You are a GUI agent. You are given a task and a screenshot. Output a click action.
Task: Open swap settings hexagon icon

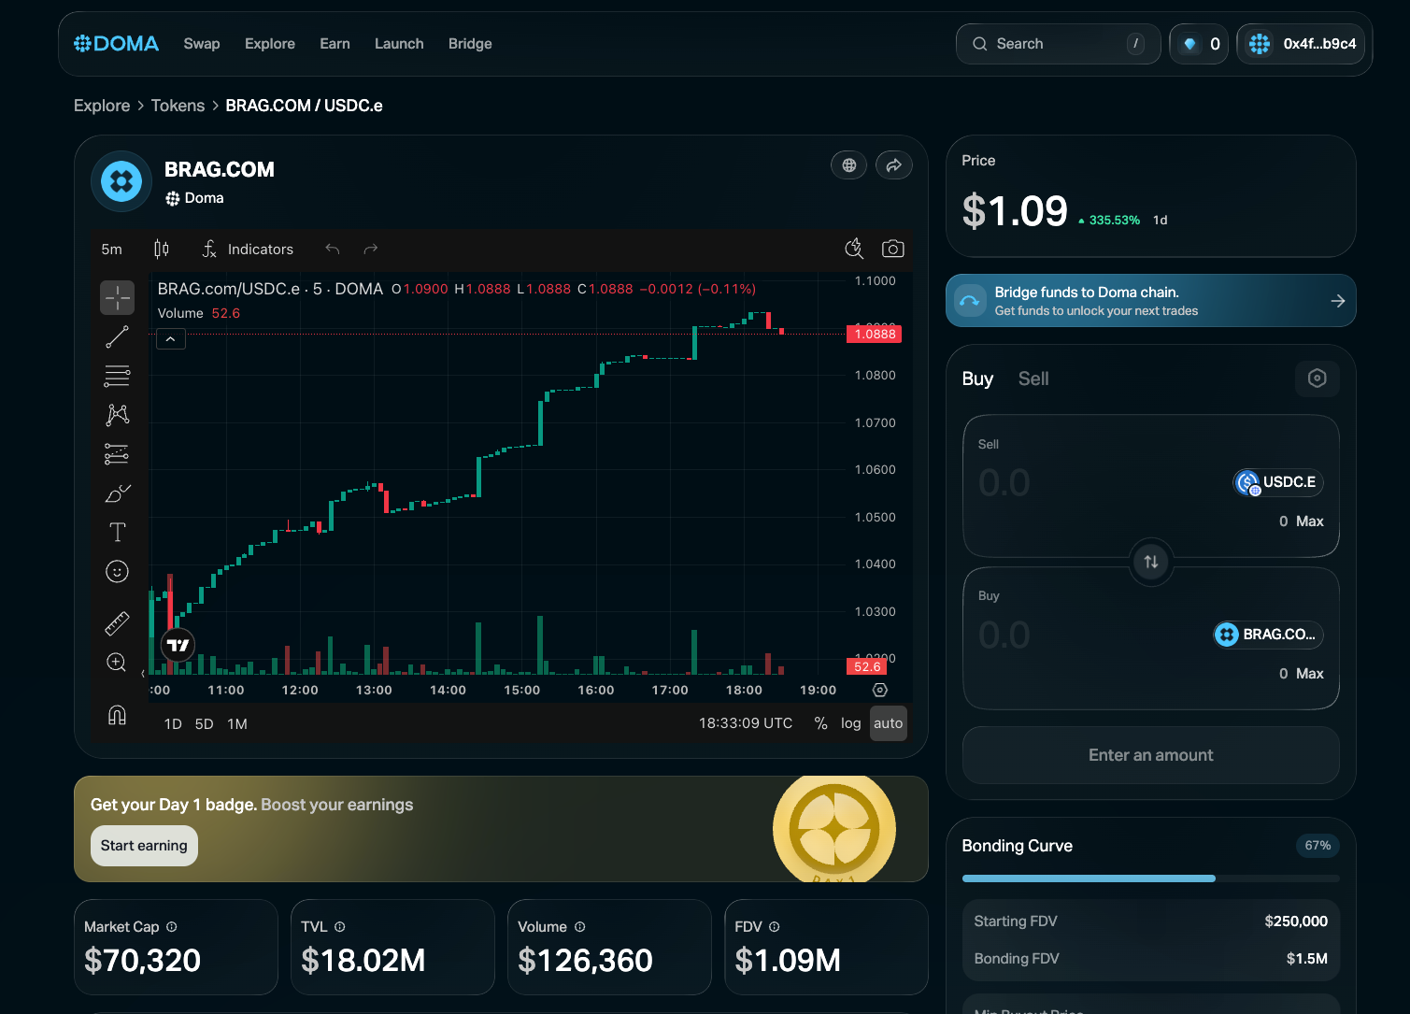pos(1317,378)
